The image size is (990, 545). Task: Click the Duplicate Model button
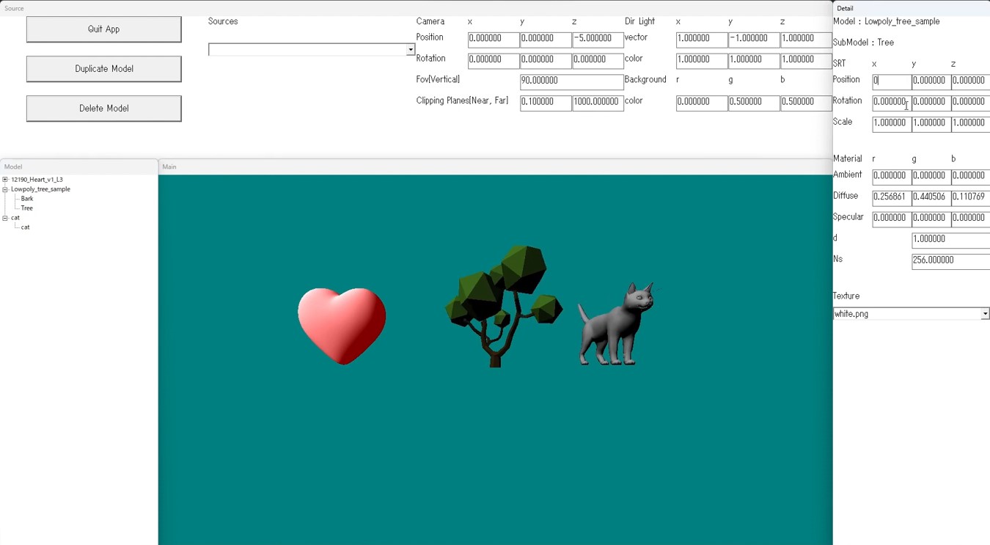(103, 69)
